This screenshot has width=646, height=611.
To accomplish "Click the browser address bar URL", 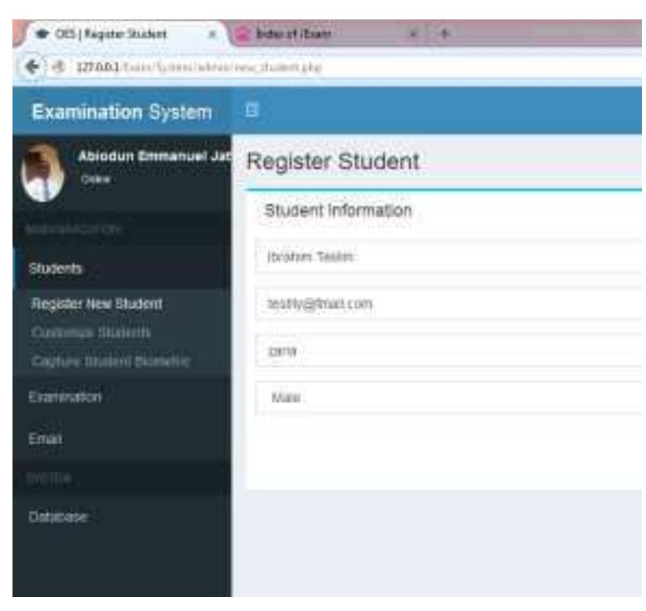I will 199,67.
